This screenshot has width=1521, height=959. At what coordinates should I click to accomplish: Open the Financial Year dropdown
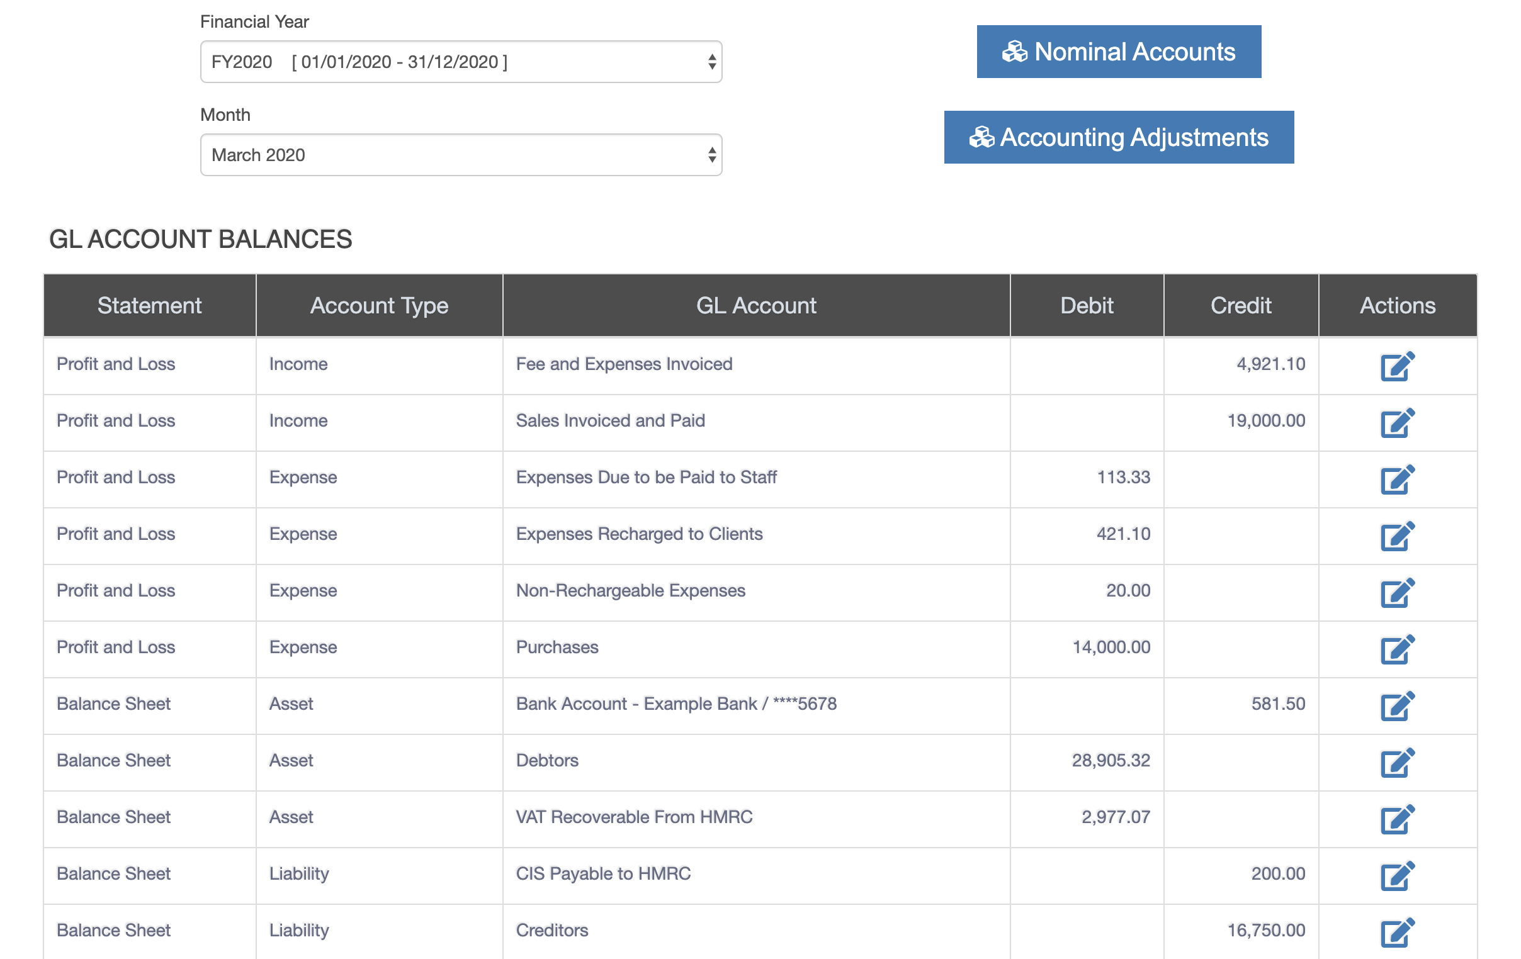(x=460, y=62)
